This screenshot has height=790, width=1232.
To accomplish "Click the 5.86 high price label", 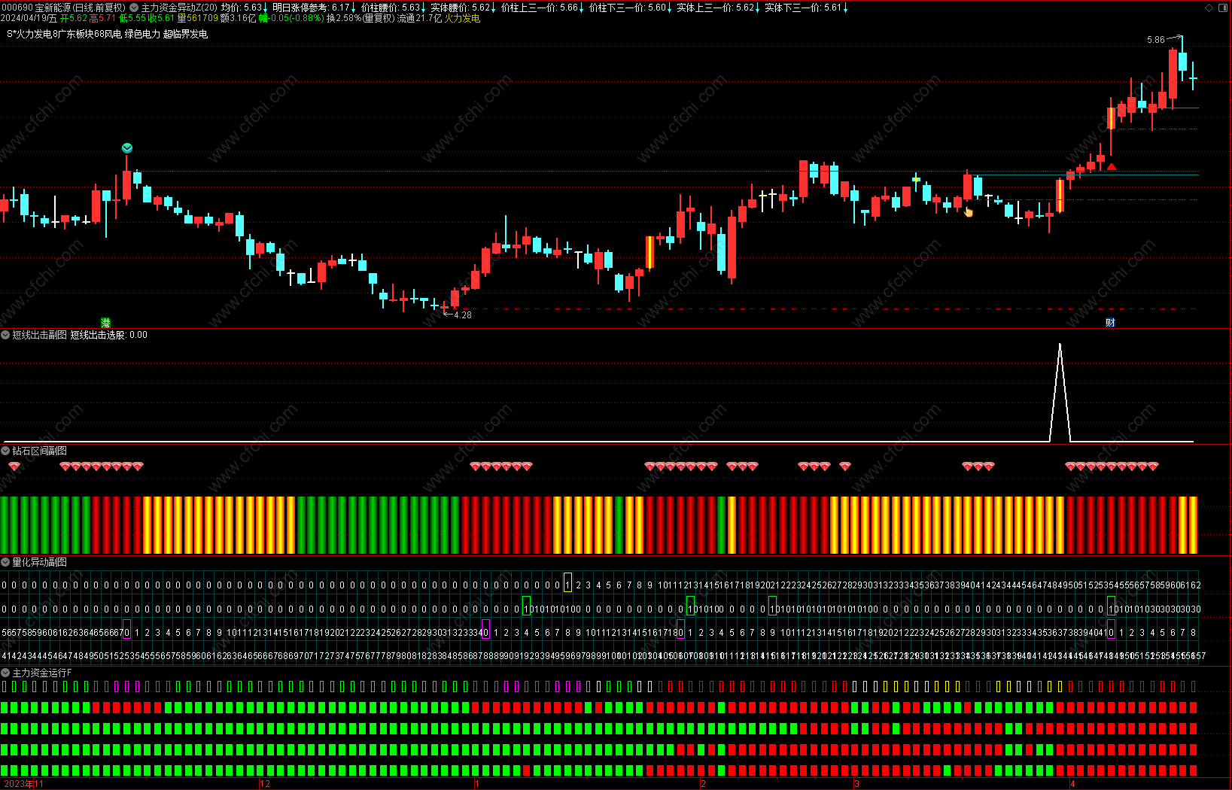I will tap(1155, 40).
